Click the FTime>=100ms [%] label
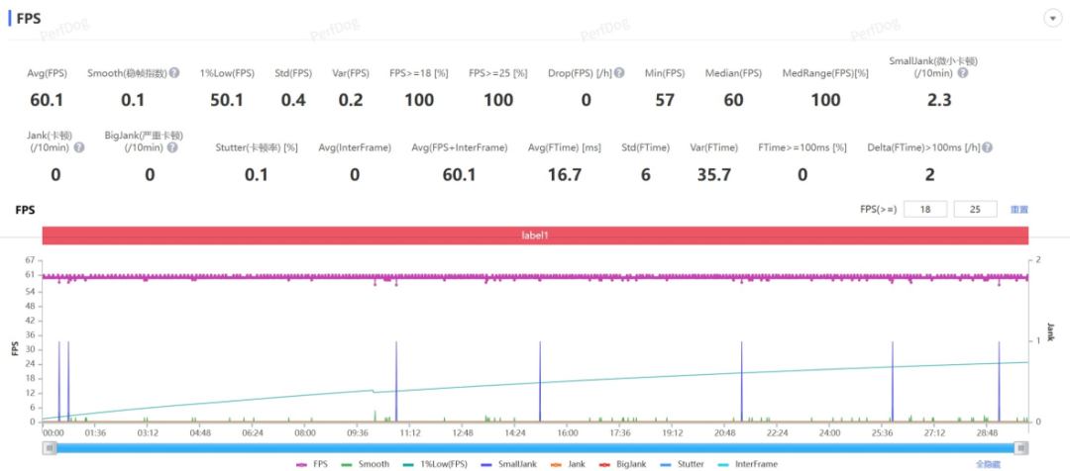This screenshot has height=471, width=1070. [802, 147]
